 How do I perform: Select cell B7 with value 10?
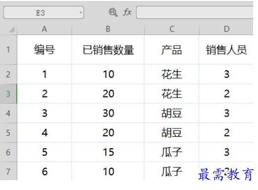[108, 171]
